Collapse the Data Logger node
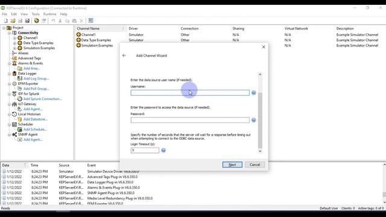The width and height of the screenshot is (386, 217). tap(10, 74)
